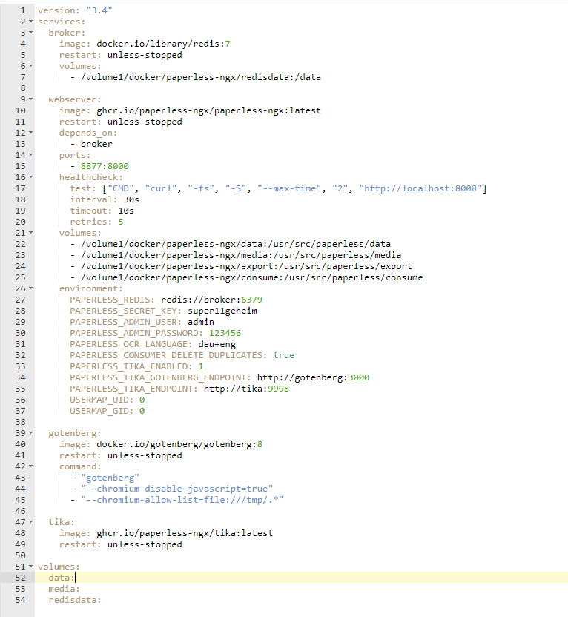Click the chromium-disable-javascript=true argument
Viewport: 568px width, 617px height.
tap(176, 489)
